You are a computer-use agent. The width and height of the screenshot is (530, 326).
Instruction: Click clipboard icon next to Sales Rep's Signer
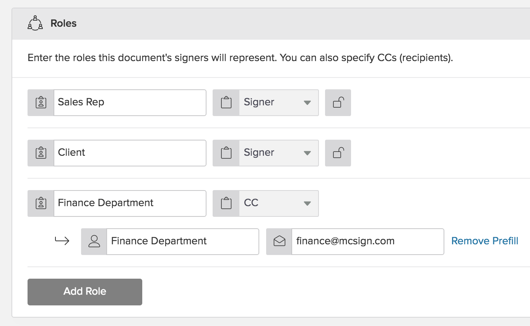(x=226, y=103)
